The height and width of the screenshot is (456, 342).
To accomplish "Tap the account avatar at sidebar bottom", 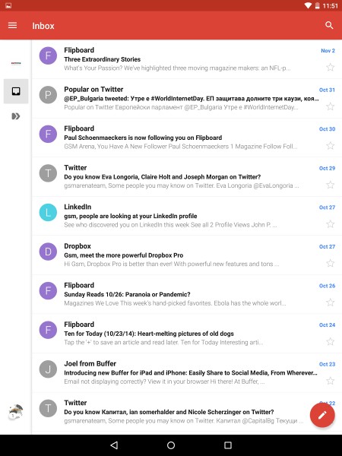I will (16, 411).
